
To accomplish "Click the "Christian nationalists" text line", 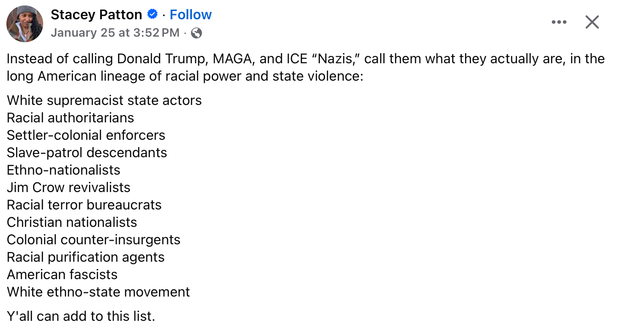I will pyautogui.click(x=72, y=222).
